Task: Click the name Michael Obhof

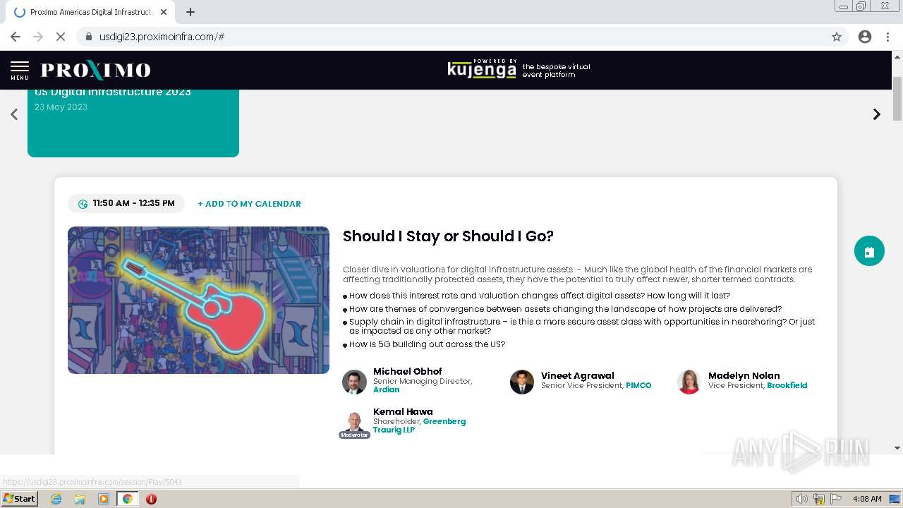Action: point(408,371)
